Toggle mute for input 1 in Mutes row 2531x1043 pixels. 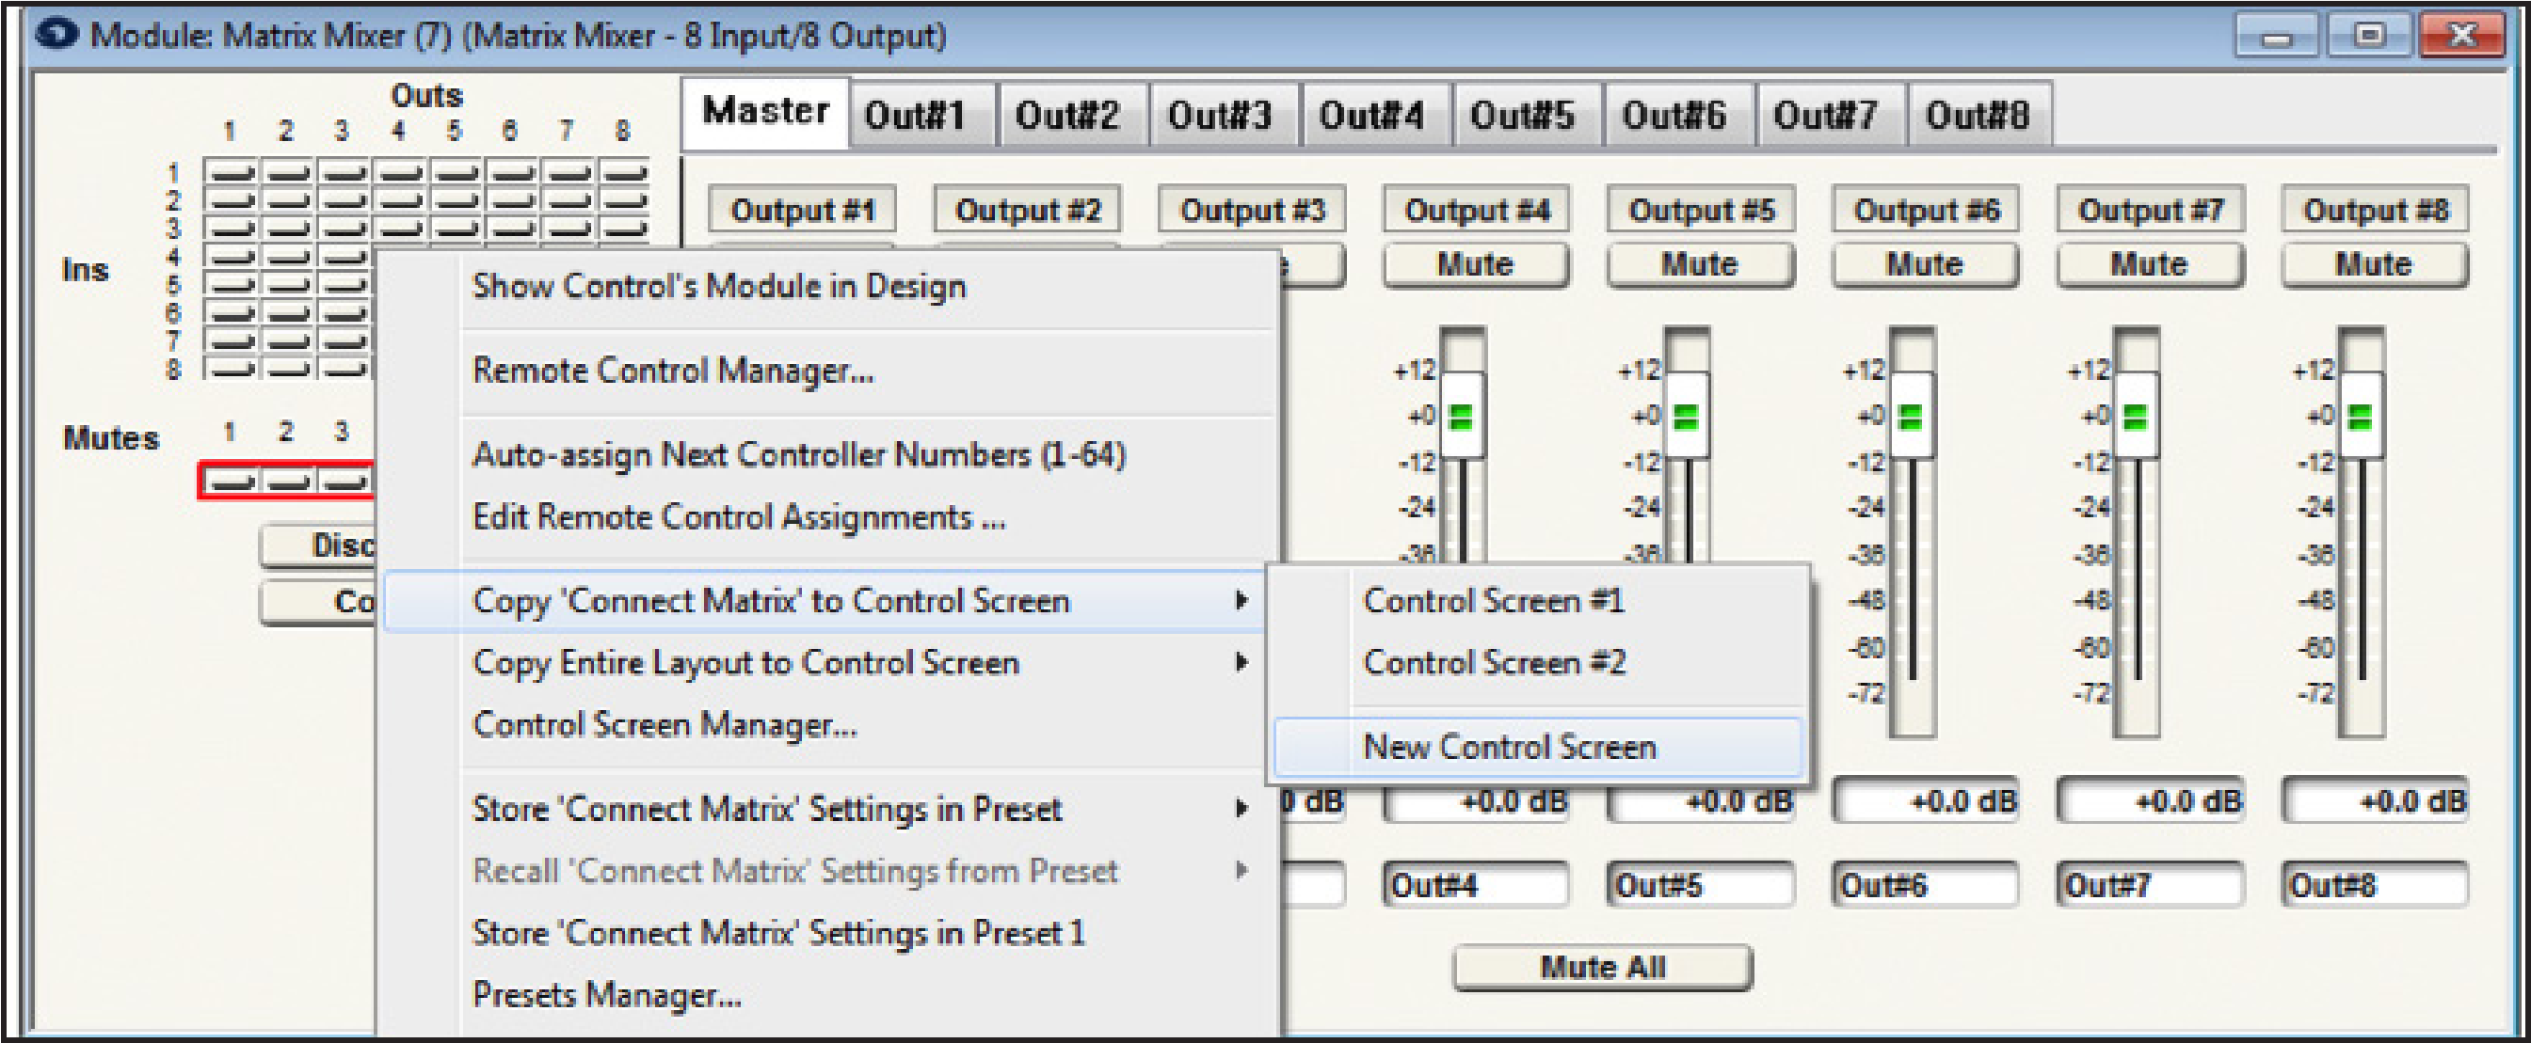[231, 482]
